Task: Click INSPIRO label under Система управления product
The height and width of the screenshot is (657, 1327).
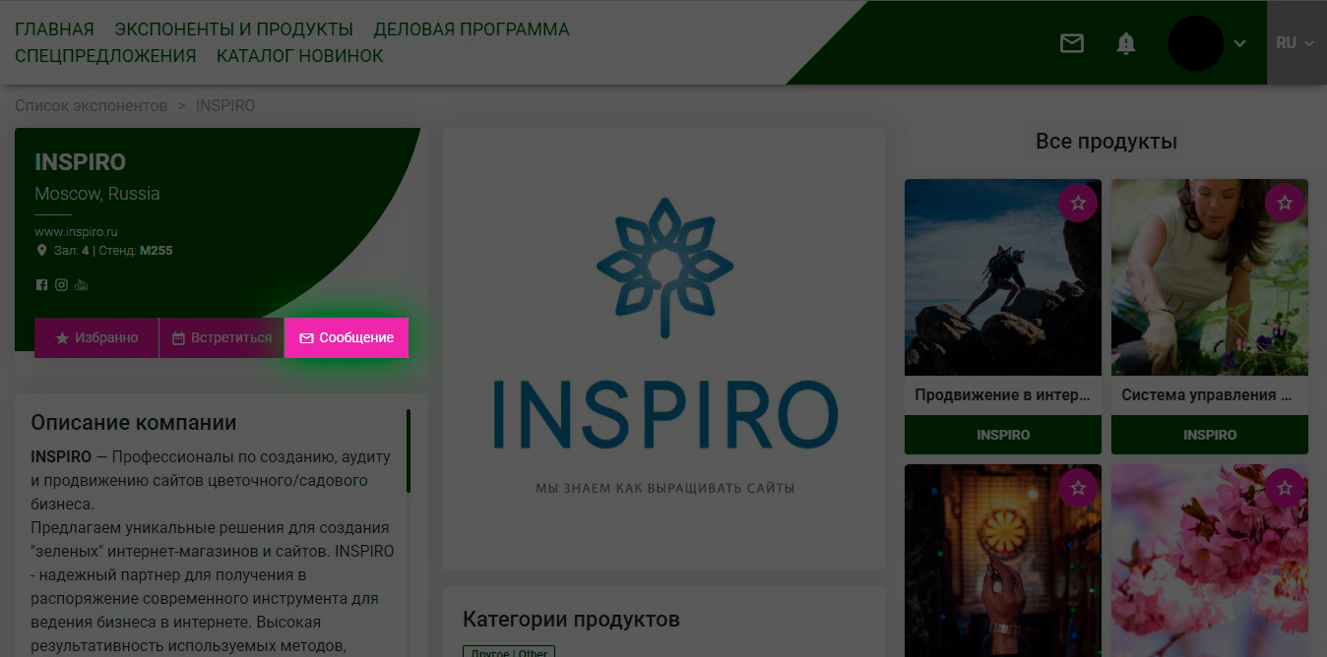Action: [x=1210, y=435]
